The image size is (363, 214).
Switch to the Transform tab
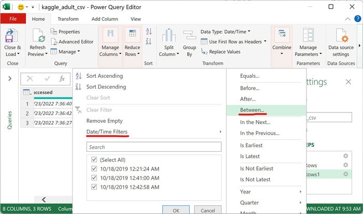(68, 19)
